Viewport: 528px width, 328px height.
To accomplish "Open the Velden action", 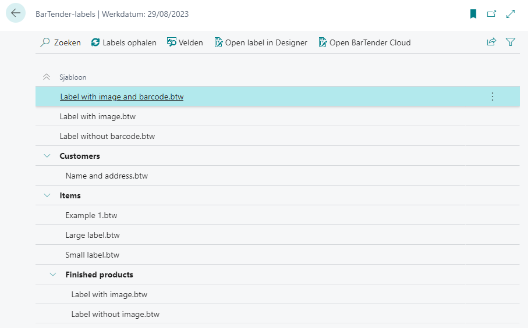I will click(185, 42).
